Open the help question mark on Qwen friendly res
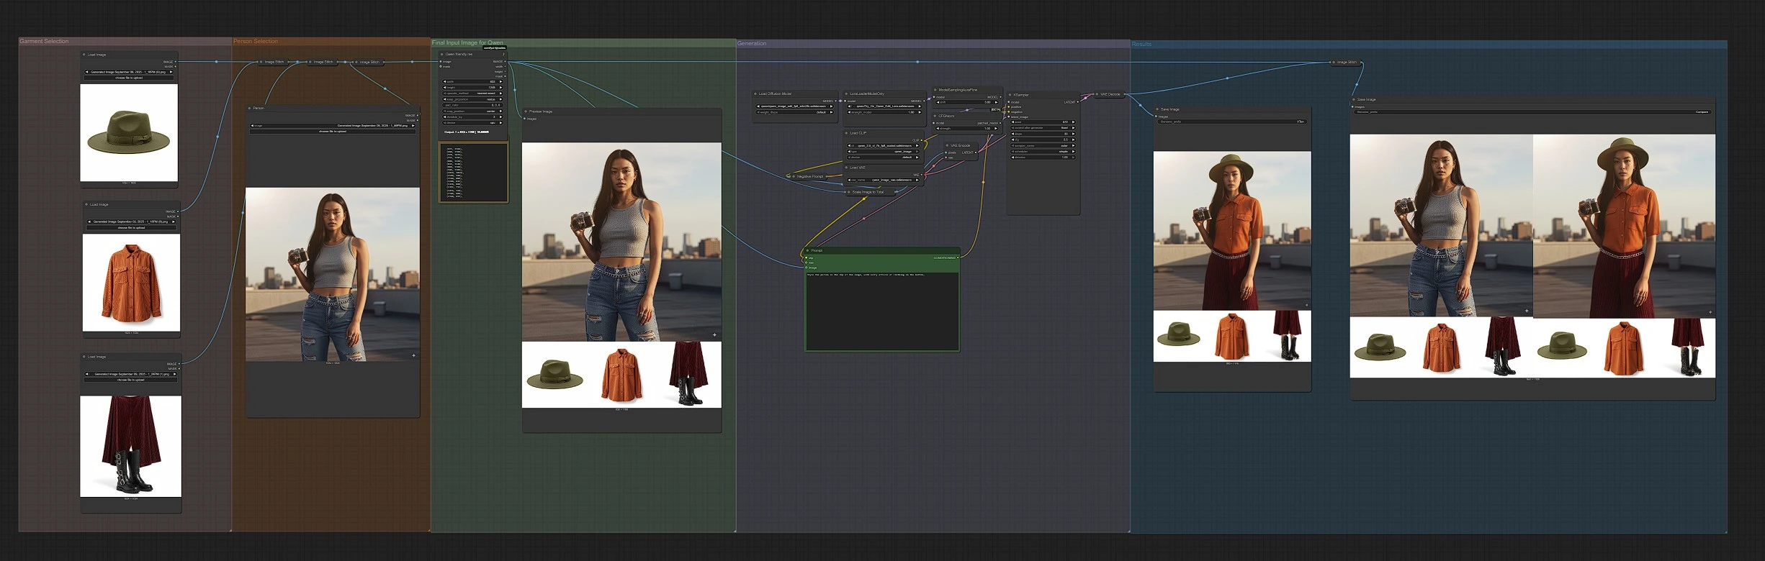This screenshot has width=1765, height=561. 503,54
